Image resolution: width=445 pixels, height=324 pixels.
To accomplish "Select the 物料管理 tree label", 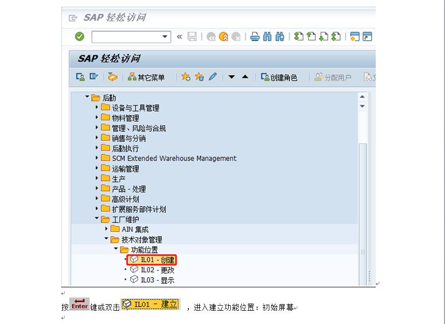I will (x=125, y=118).
